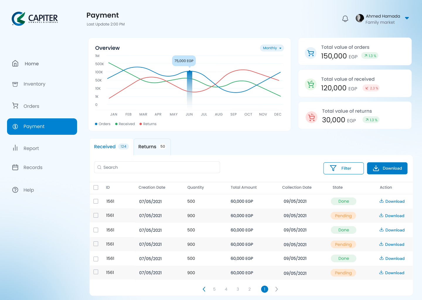The width and height of the screenshot is (422, 300).
Task: Open Orders menu item
Action: click(x=31, y=106)
